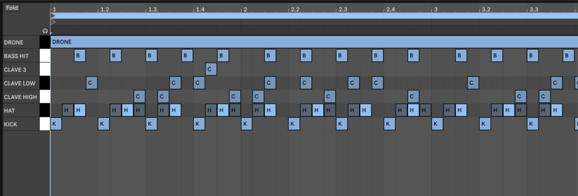
Task: Toggle the Fold button
Action: click(12, 8)
